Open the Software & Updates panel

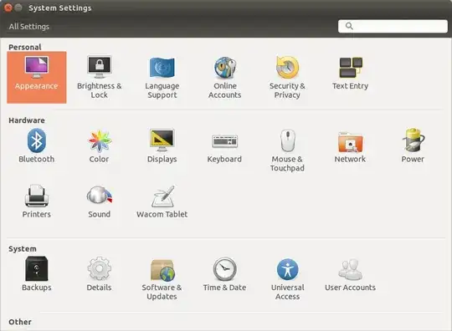tap(162, 278)
